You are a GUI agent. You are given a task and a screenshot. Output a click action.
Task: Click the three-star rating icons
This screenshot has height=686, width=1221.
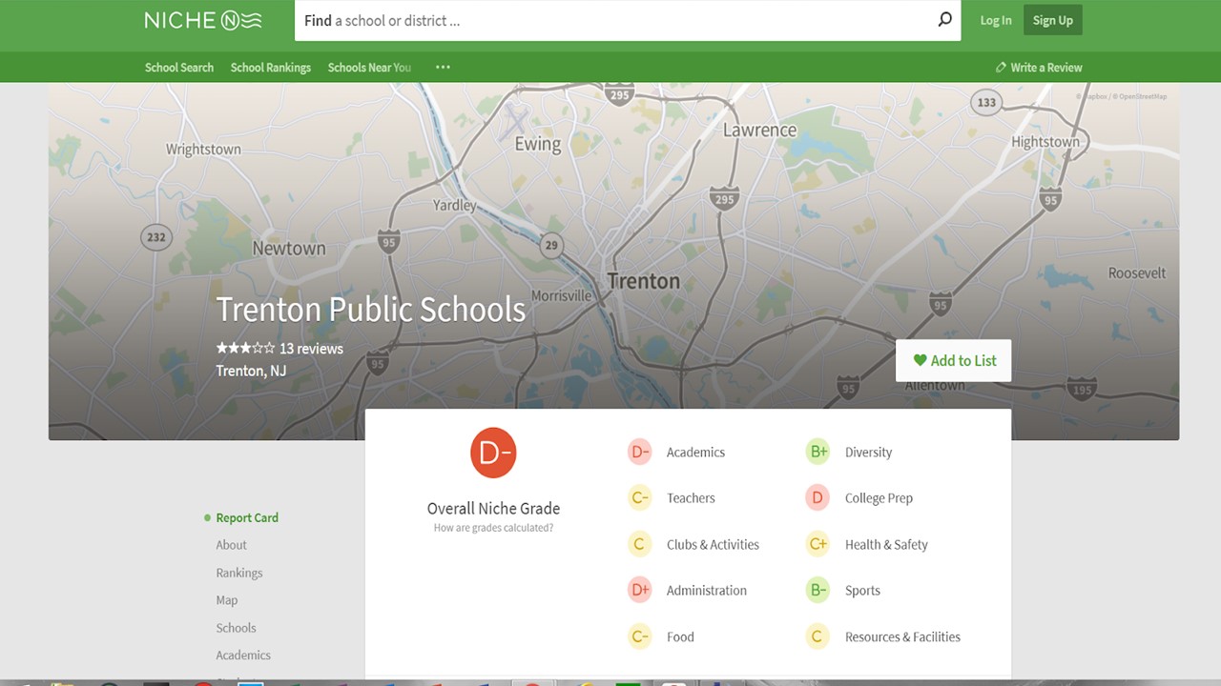pyautogui.click(x=245, y=348)
